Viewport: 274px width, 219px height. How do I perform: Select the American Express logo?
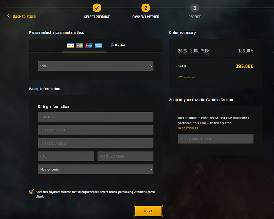98,46
